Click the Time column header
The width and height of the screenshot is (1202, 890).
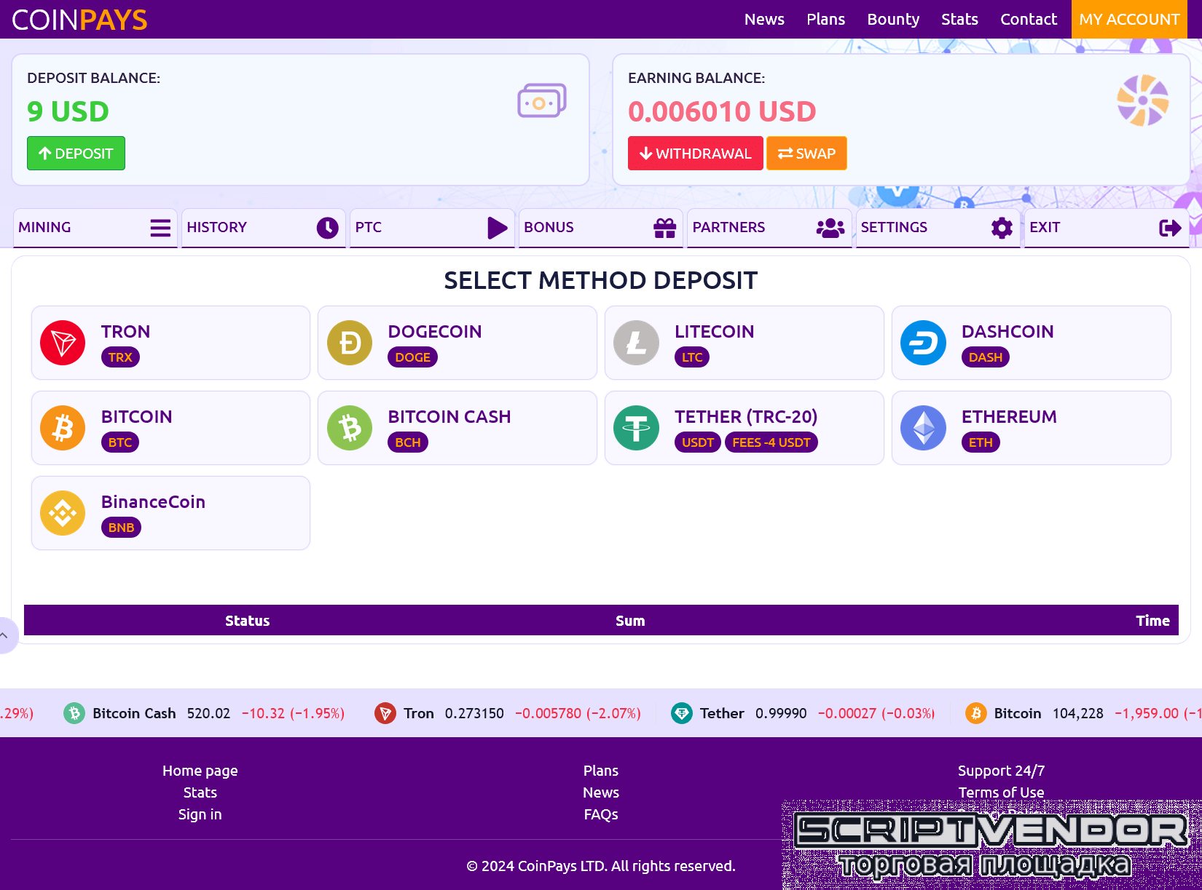point(1153,621)
